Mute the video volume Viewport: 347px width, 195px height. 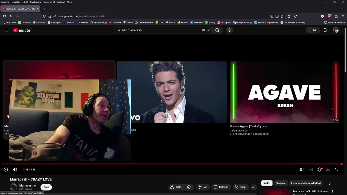(15, 170)
